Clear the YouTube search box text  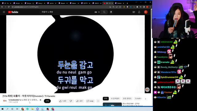coord(99,12)
